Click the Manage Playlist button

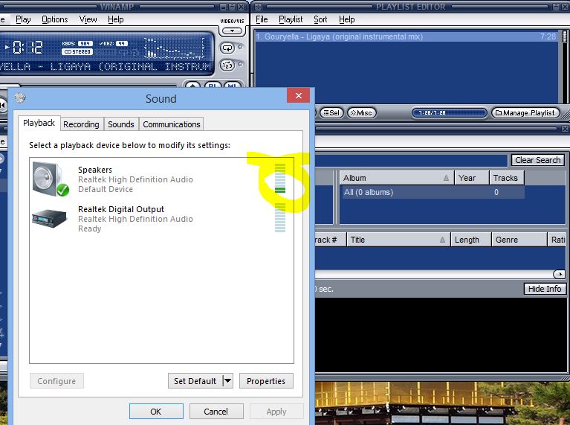click(525, 113)
